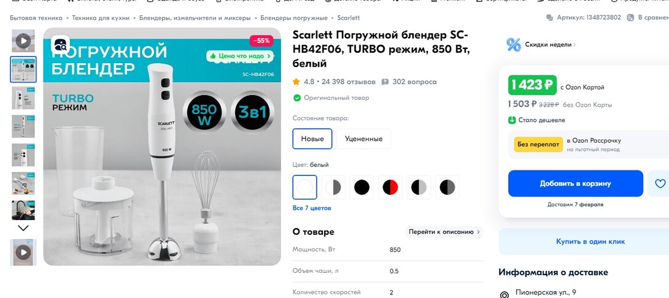This screenshot has width=669, height=298.
Task: Click the percent Скидки недели icon
Action: (514, 44)
